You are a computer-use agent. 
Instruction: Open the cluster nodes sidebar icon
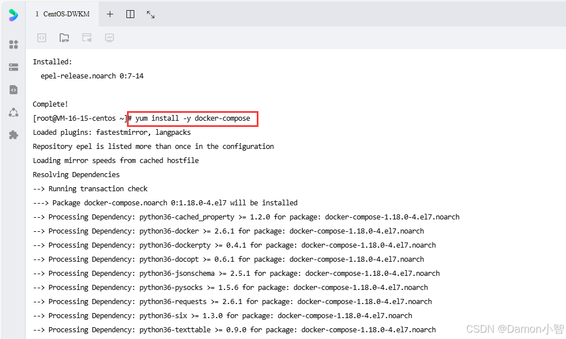[14, 112]
